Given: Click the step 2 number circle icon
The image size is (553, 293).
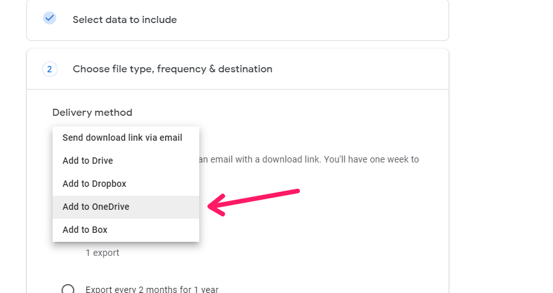Looking at the screenshot, I should pos(50,69).
